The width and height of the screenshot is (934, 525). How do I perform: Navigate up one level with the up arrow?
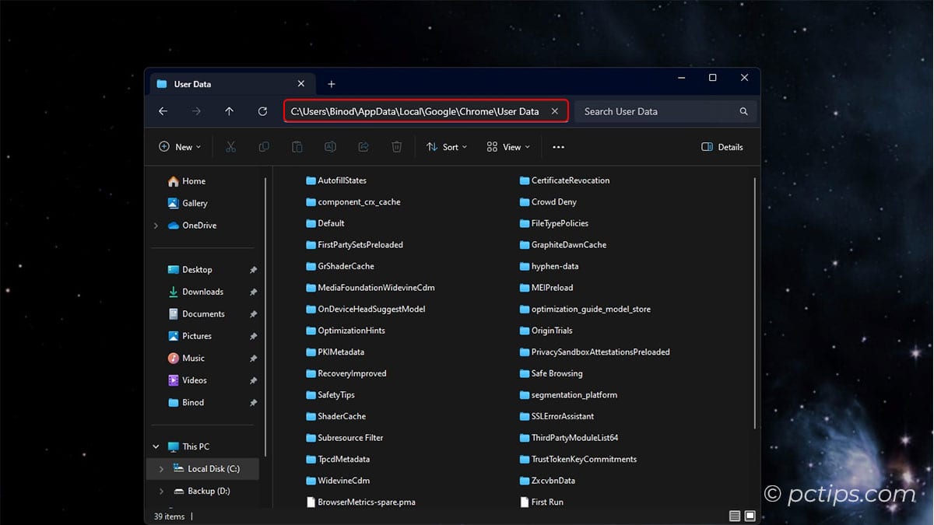click(230, 111)
